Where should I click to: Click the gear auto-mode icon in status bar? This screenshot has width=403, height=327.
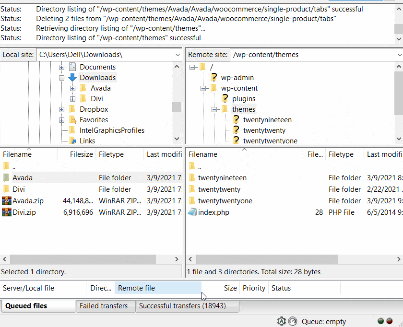pos(281,321)
